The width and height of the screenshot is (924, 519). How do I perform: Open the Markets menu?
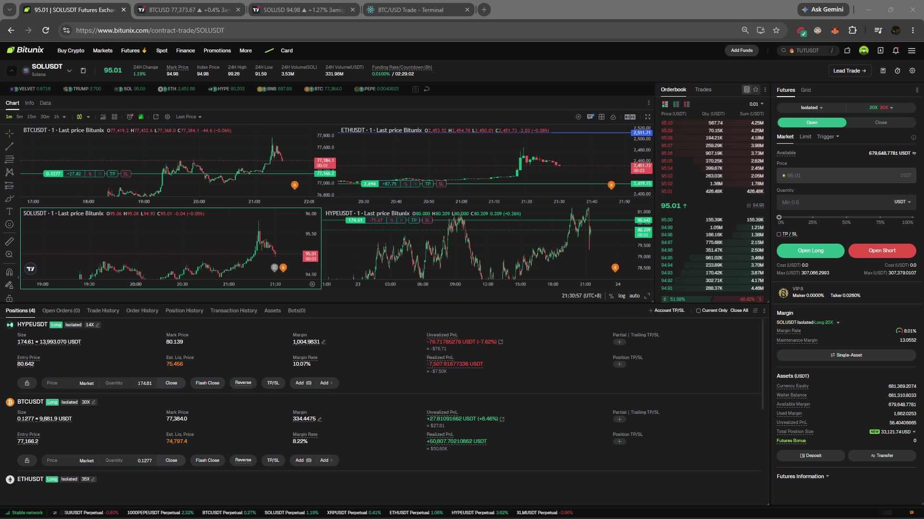[x=103, y=50]
